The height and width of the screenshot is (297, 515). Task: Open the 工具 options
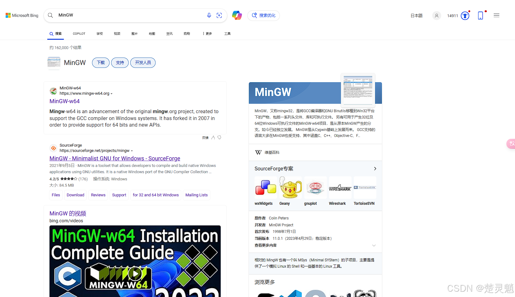(227, 34)
